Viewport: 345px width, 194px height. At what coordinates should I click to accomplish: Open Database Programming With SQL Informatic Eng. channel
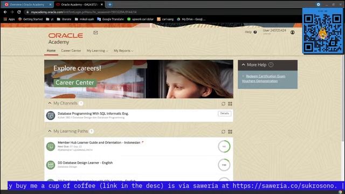pyautogui.click(x=93, y=114)
